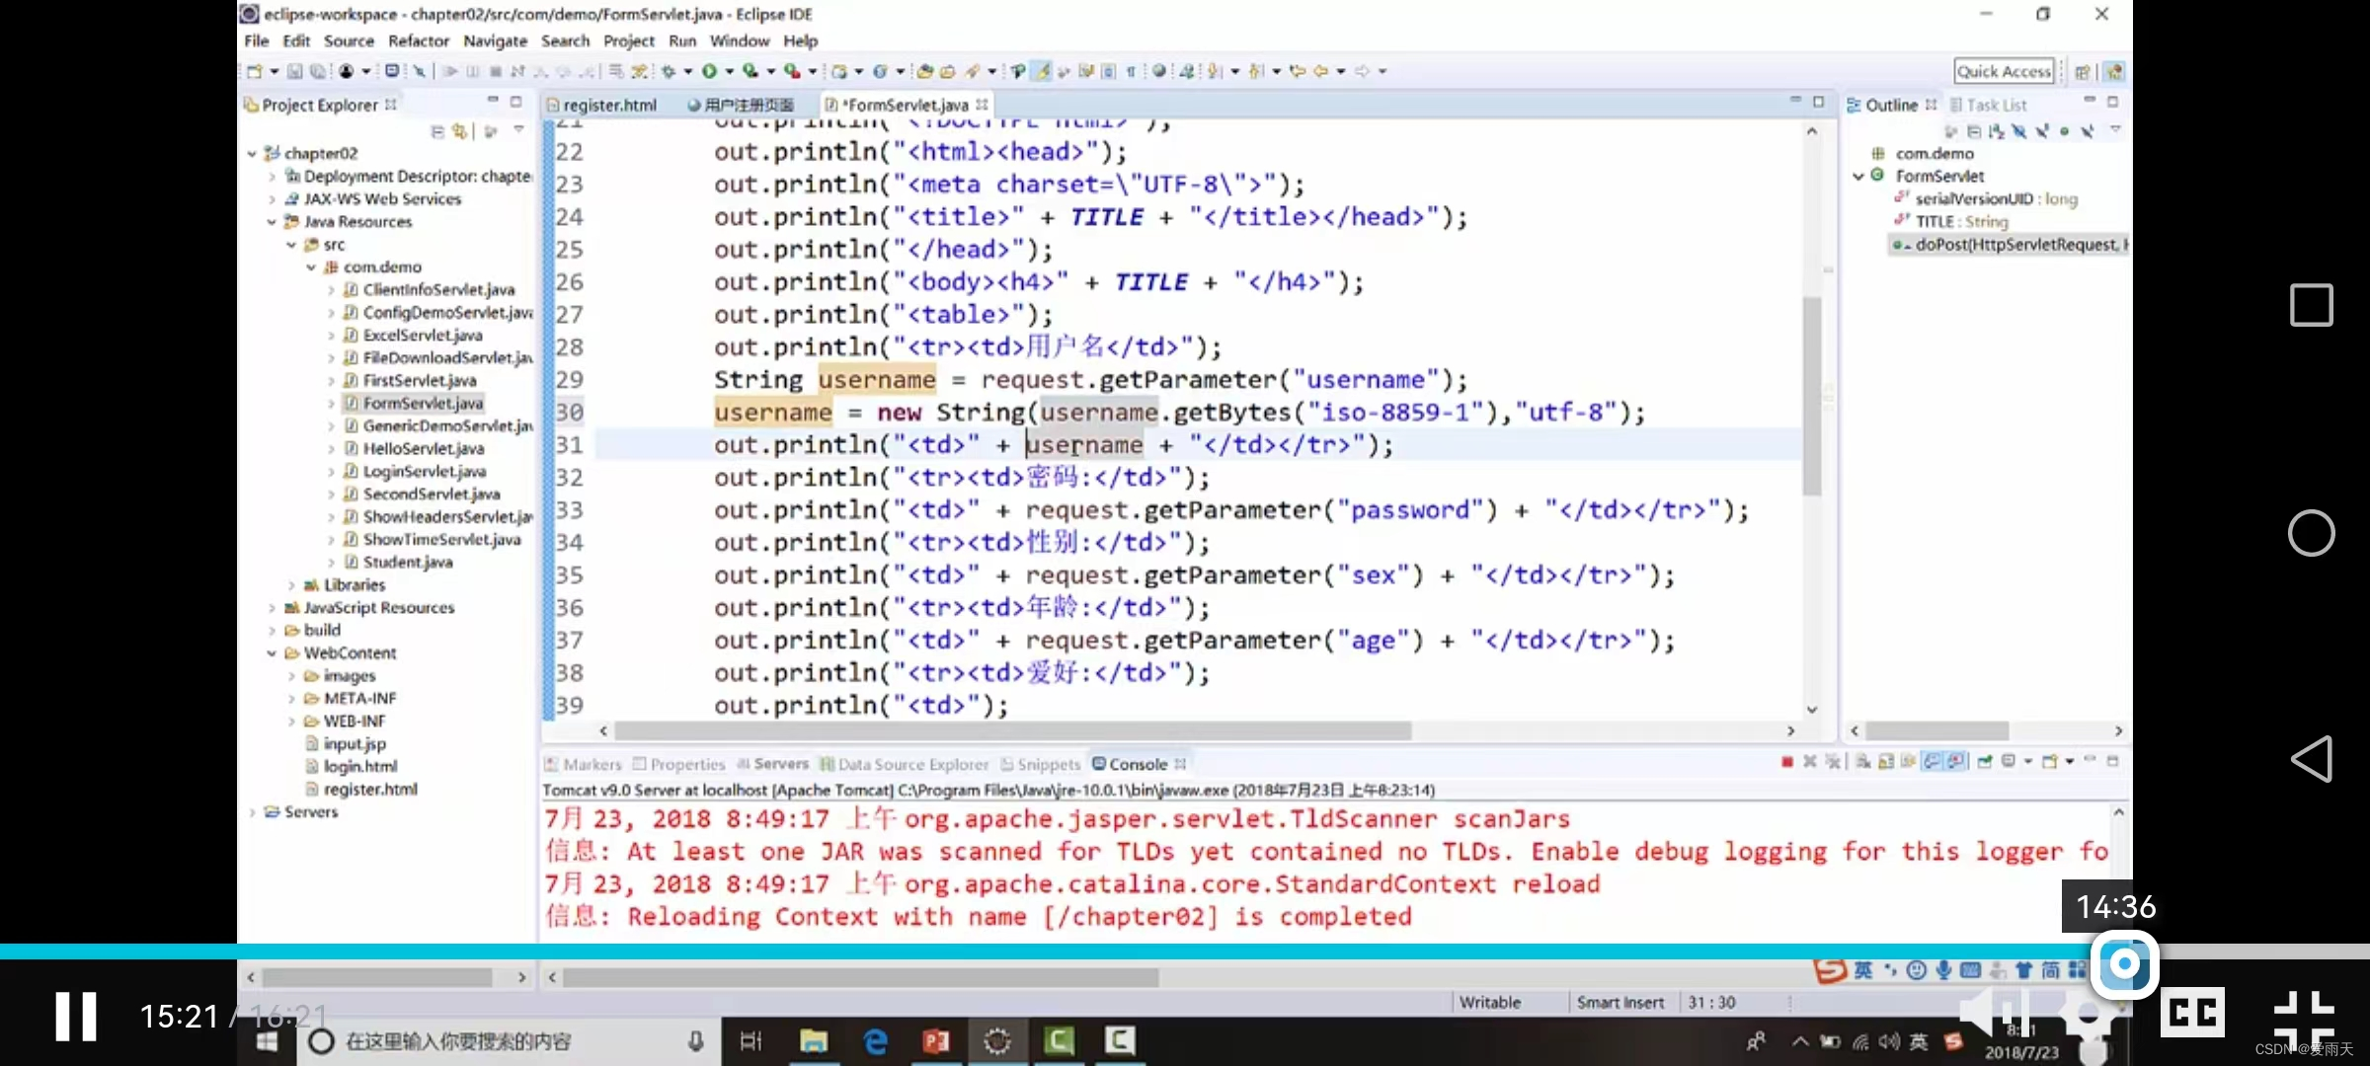Toggle Link with Editor in Project Explorer

459,130
